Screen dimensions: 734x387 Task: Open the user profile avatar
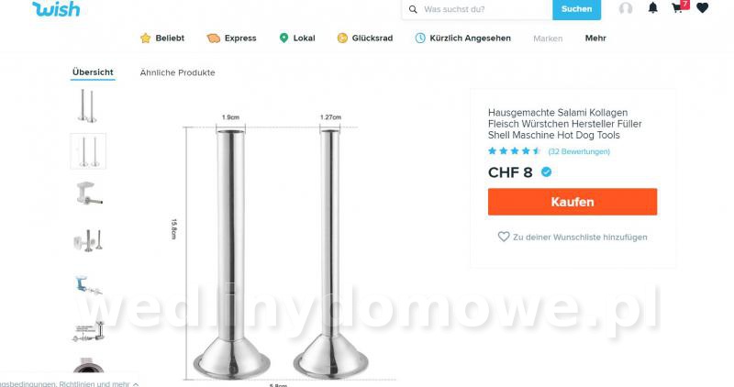pos(626,8)
